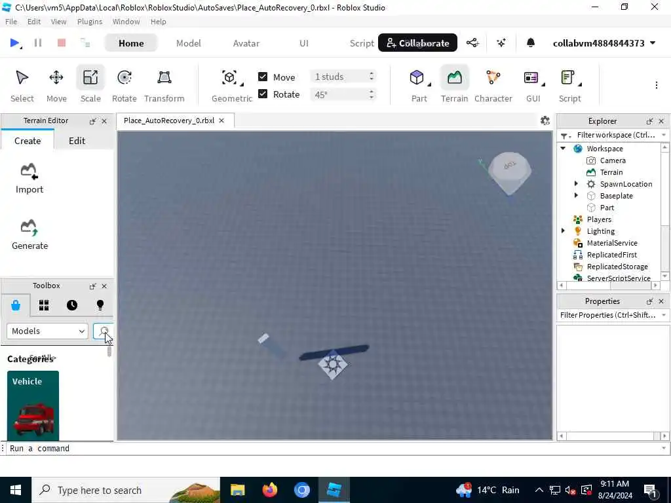The image size is (671, 503).
Task: Click the share icon next to Collaborate
Action: (472, 43)
